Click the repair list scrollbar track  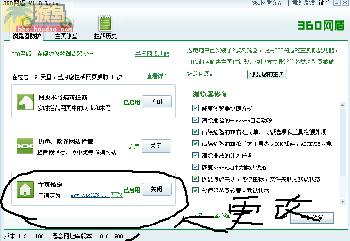342,153
